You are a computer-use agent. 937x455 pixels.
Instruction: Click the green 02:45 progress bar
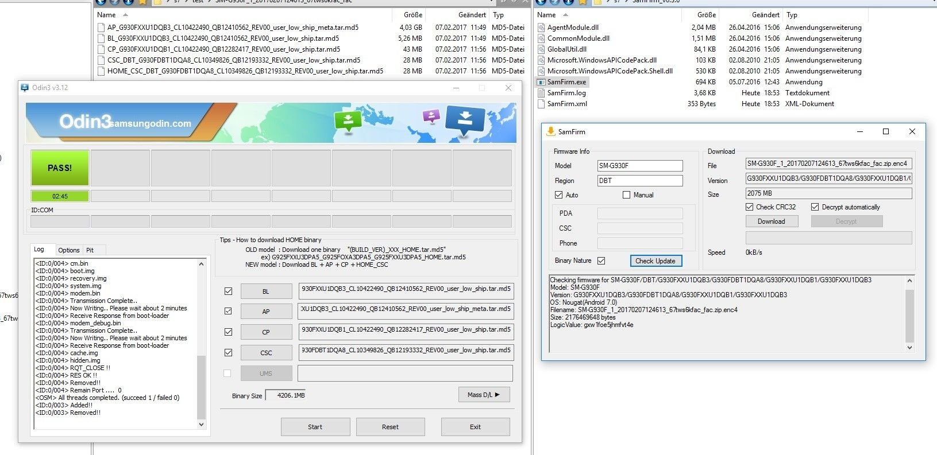pyautogui.click(x=60, y=196)
